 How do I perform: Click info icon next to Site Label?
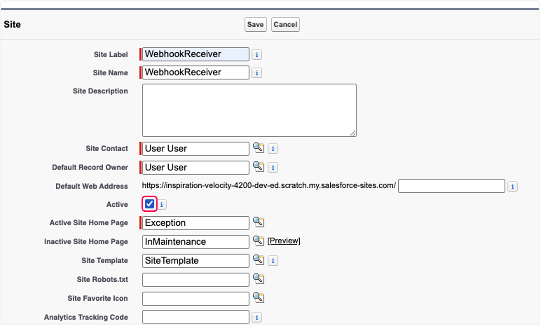click(x=256, y=54)
